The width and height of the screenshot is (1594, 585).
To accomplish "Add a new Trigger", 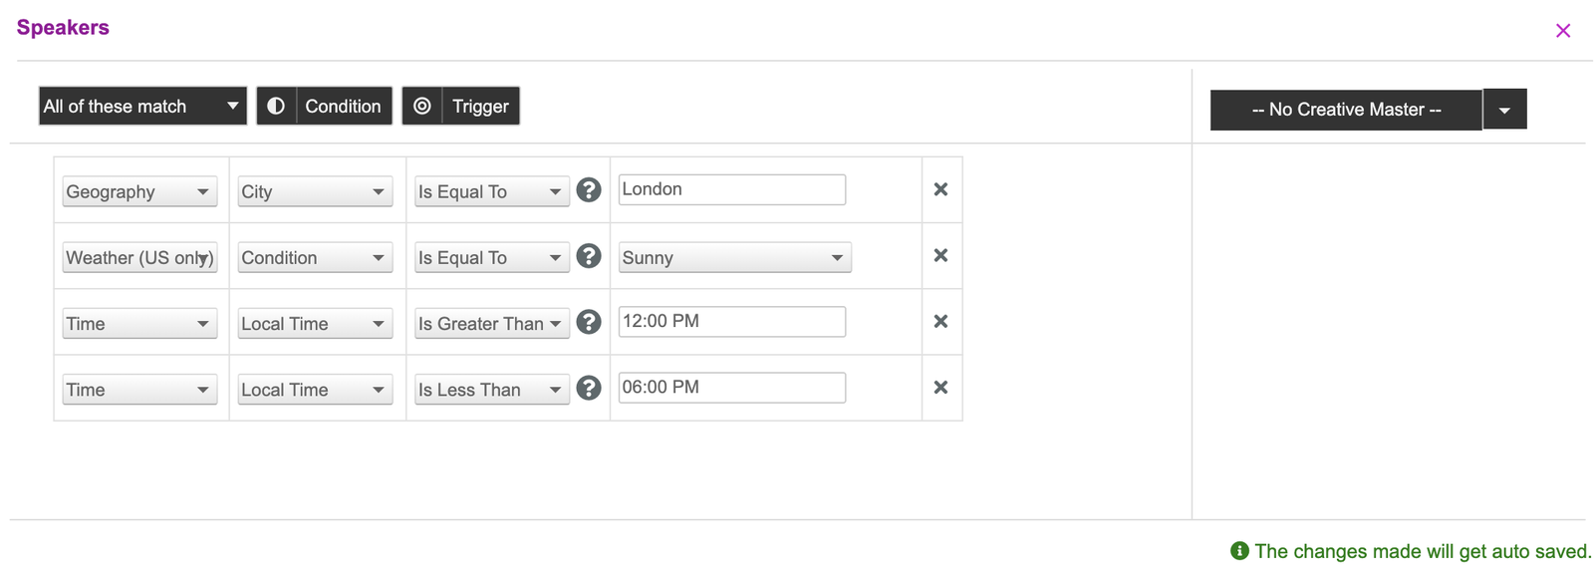I will click(x=461, y=106).
